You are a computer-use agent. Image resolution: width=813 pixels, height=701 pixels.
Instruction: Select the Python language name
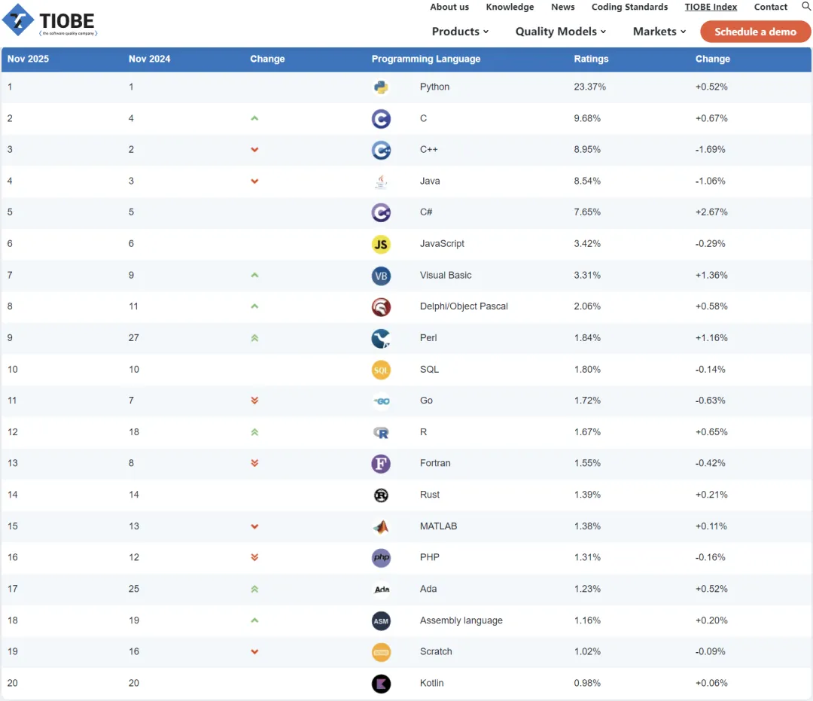point(434,87)
